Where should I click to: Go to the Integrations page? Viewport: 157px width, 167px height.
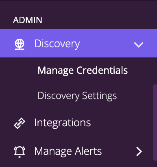point(63,123)
